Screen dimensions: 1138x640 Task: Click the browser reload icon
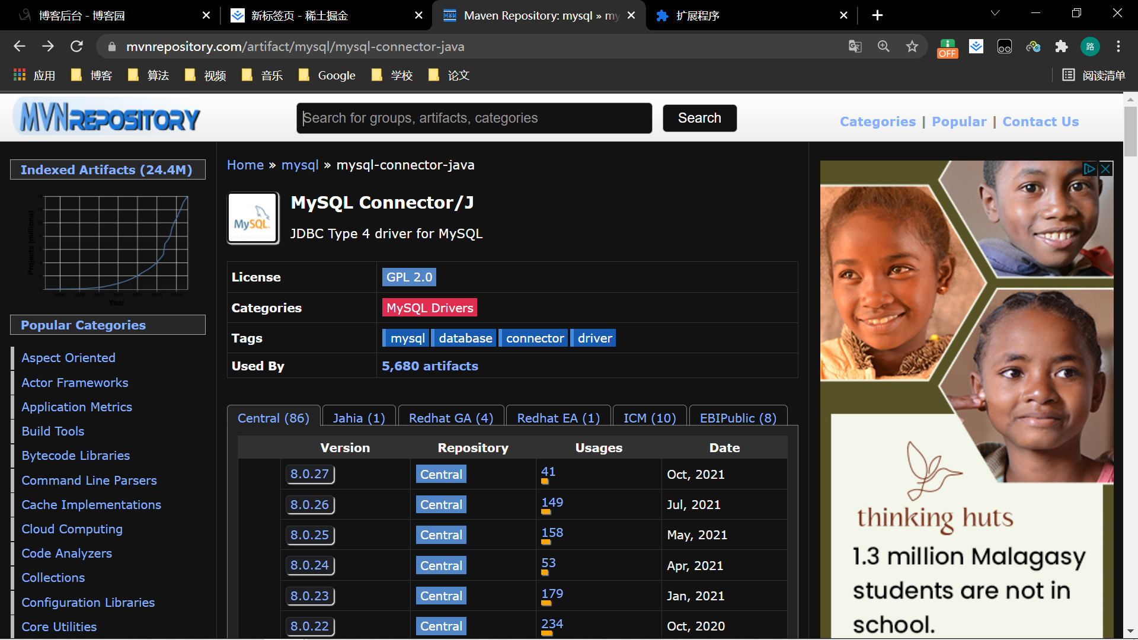pos(76,46)
